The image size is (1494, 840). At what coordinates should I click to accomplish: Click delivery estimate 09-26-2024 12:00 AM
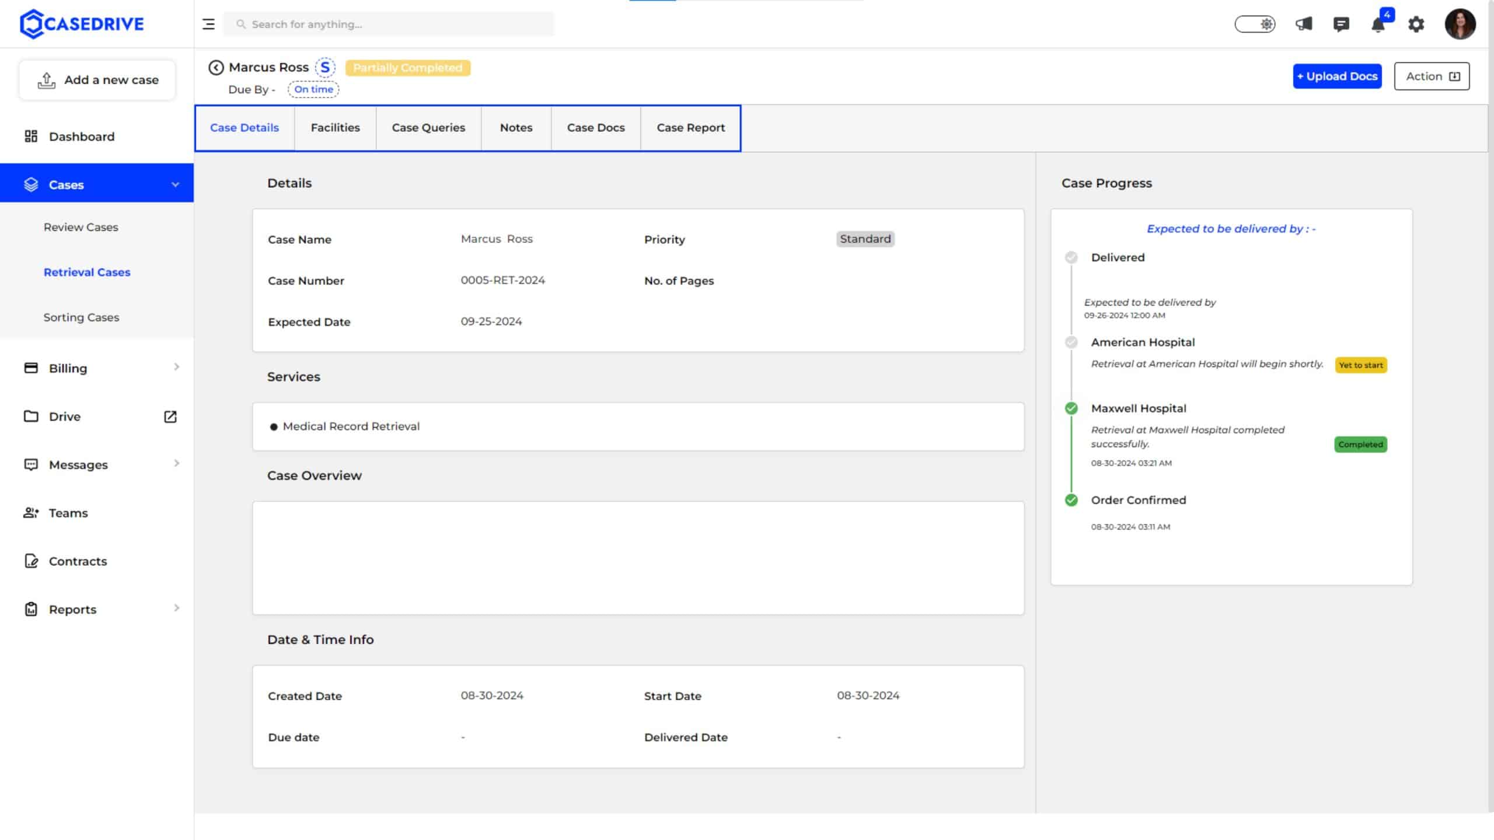coord(1125,316)
